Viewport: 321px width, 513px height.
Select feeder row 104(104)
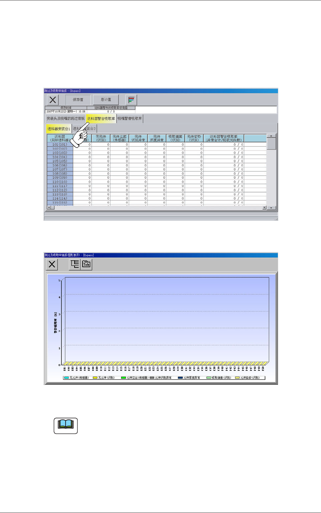pos(60,157)
